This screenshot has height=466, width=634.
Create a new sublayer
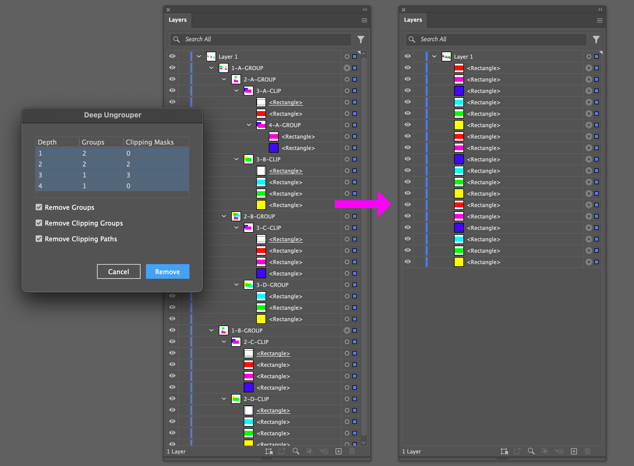coord(324,451)
